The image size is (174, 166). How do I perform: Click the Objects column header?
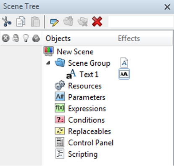click(58, 38)
